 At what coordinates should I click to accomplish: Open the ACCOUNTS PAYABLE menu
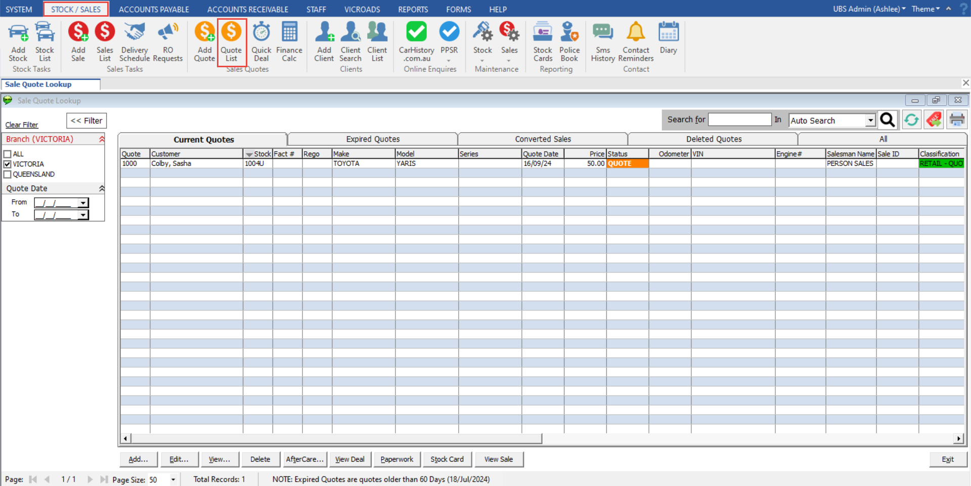pyautogui.click(x=154, y=9)
